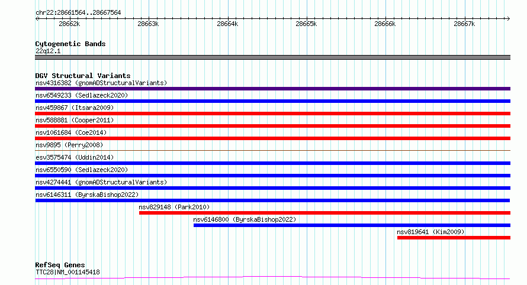
Task: Open the nsv4274441 gnomAD blue variant bar
Action: click(272, 188)
